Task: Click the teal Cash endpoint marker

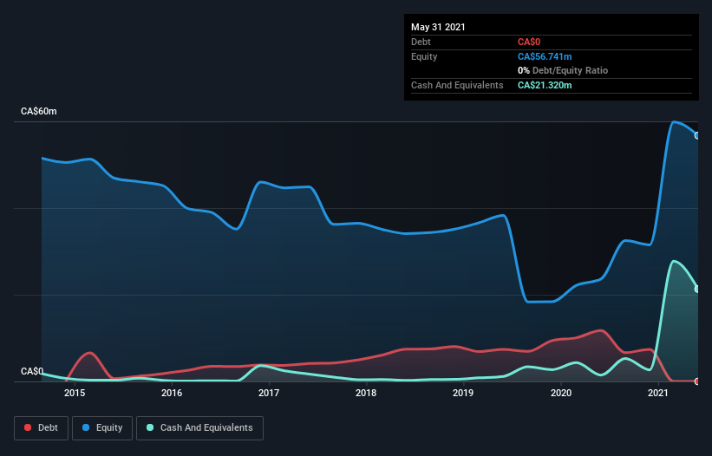Action: point(697,289)
